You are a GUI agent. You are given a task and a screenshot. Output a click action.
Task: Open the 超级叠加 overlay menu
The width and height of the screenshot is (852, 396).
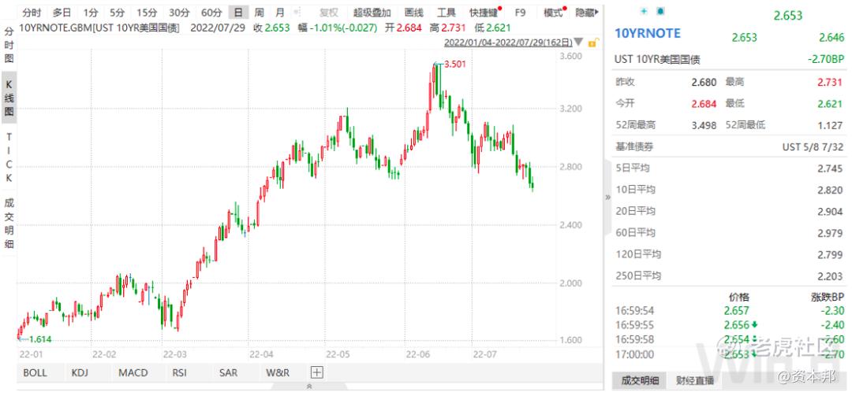click(371, 13)
